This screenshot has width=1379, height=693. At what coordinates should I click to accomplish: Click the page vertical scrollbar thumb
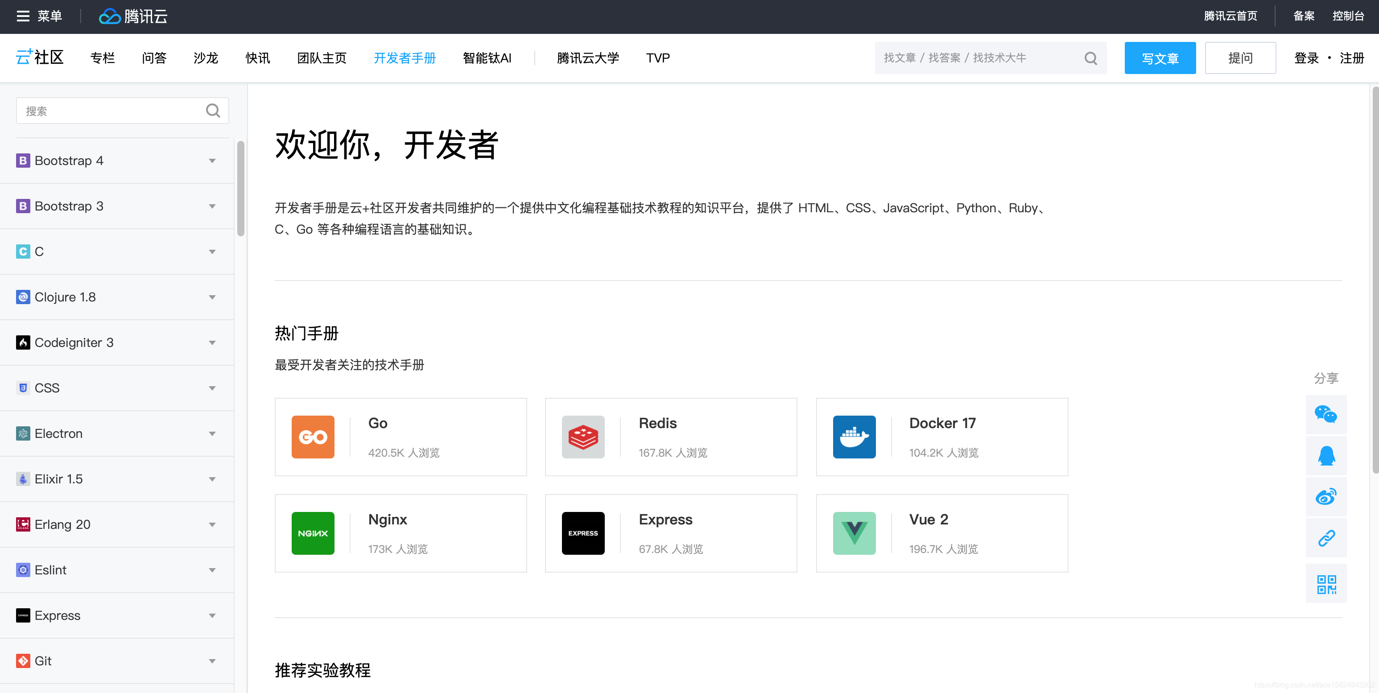point(1375,279)
